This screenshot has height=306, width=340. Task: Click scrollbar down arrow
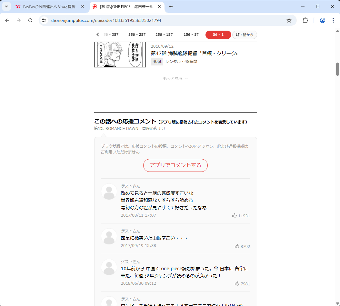pos(337,303)
